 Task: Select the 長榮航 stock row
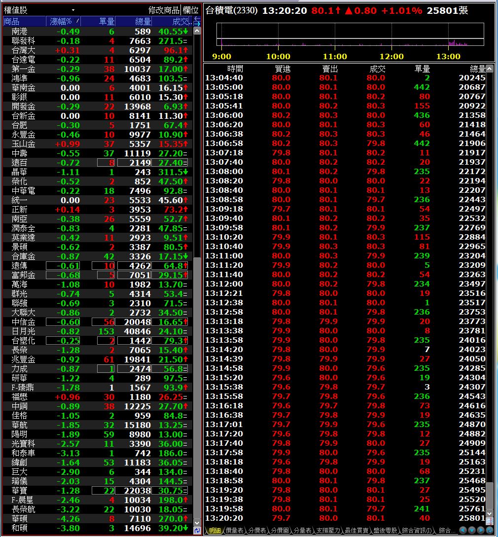click(x=98, y=509)
